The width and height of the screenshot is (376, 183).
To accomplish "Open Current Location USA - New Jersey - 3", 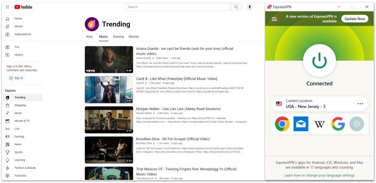I will click(320, 104).
